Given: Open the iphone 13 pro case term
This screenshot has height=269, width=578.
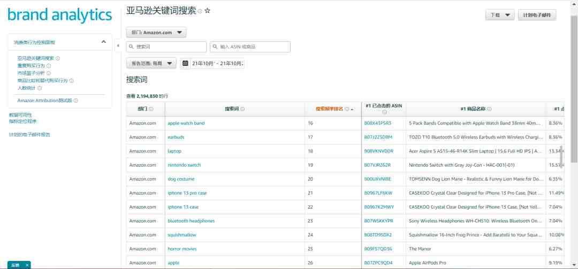Looking at the screenshot, I should [187, 193].
